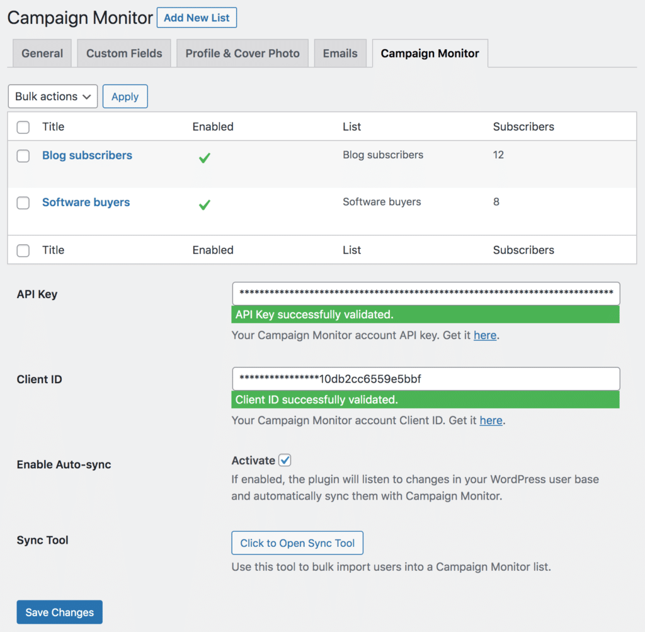
Task: Tick the select-all checkbox in table footer
Action: click(23, 250)
